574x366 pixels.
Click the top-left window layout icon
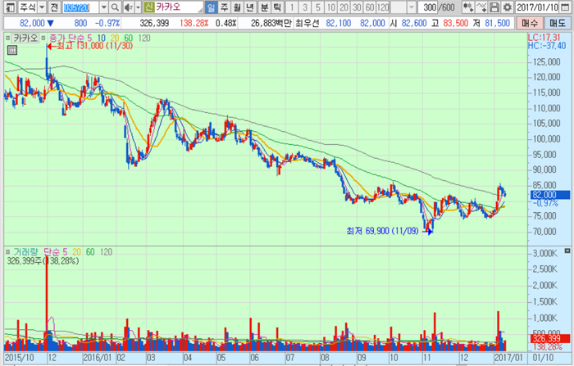(x=8, y=7)
